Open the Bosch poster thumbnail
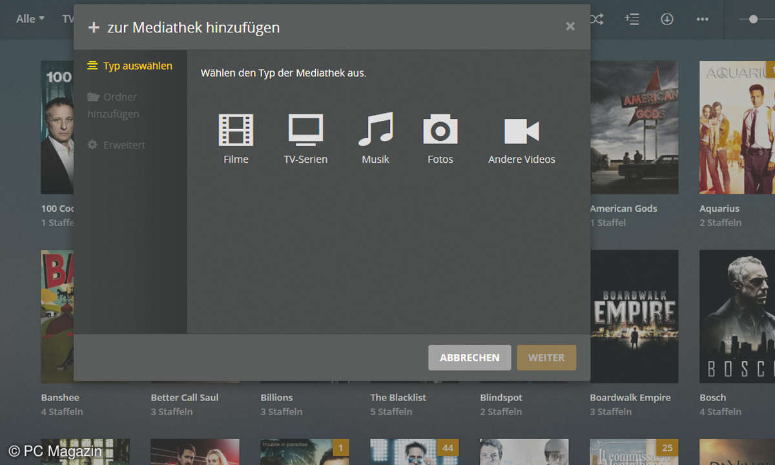775x465 pixels. tap(737, 316)
